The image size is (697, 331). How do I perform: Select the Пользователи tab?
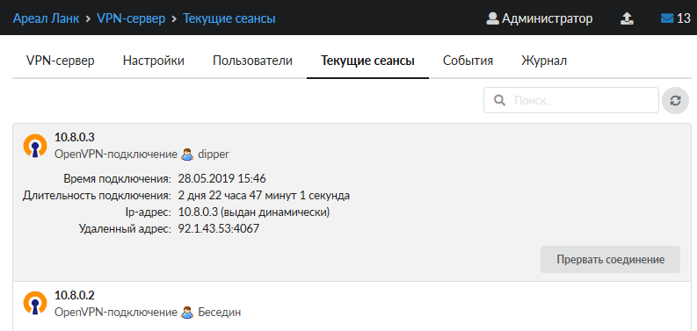tap(252, 61)
